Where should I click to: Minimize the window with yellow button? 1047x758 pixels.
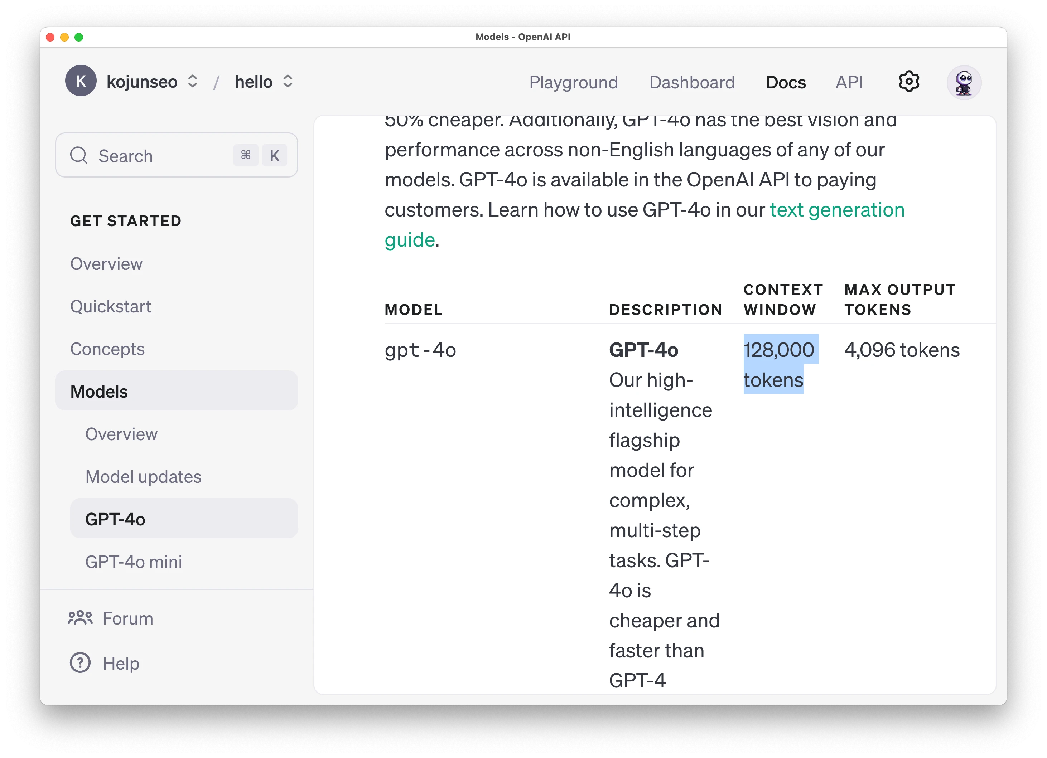click(64, 37)
